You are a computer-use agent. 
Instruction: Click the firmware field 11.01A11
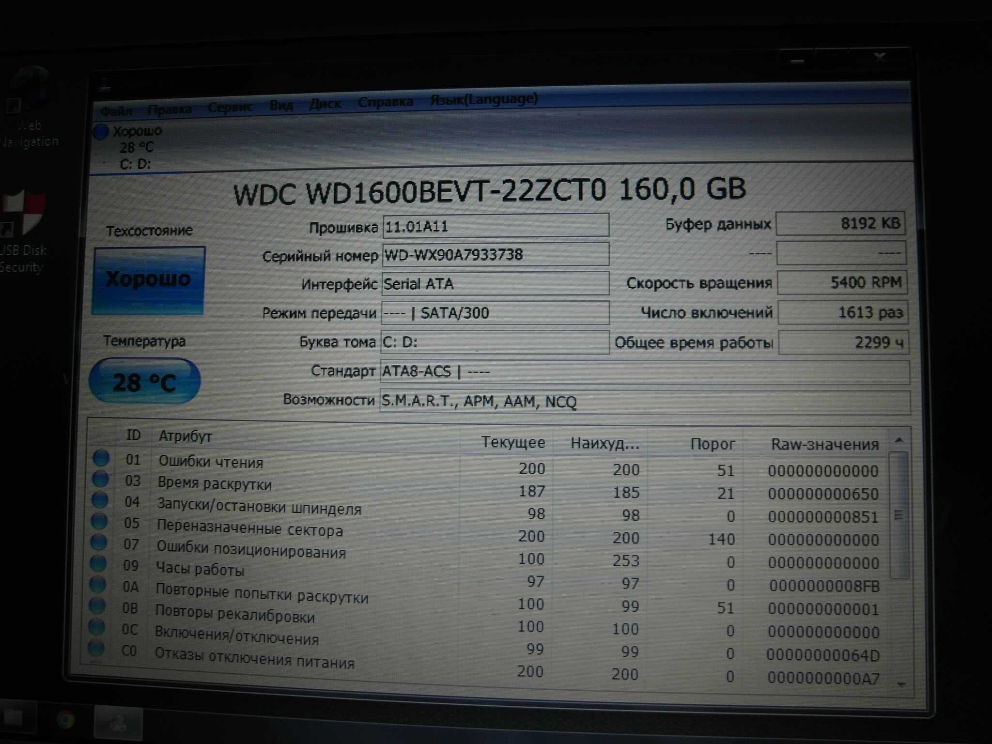496,226
